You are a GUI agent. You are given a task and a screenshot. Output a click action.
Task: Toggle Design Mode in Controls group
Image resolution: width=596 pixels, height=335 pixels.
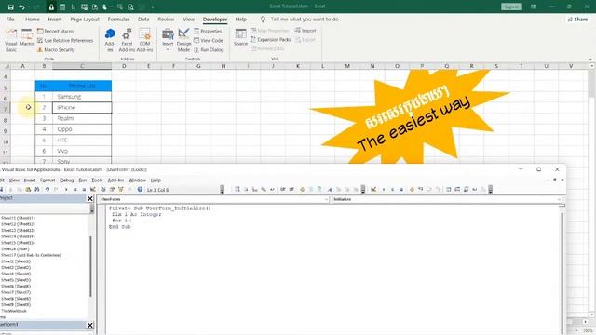pos(183,40)
